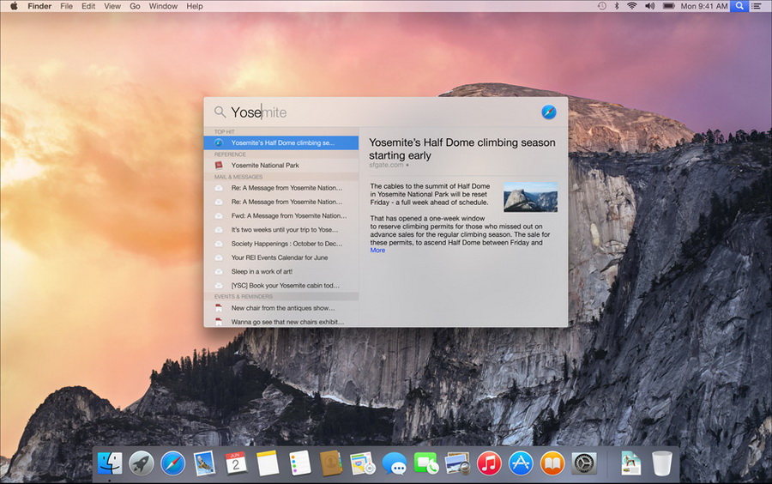Select the "Sleep in a work of art!" result
Image resolution: width=772 pixels, height=484 pixels.
[x=281, y=271]
